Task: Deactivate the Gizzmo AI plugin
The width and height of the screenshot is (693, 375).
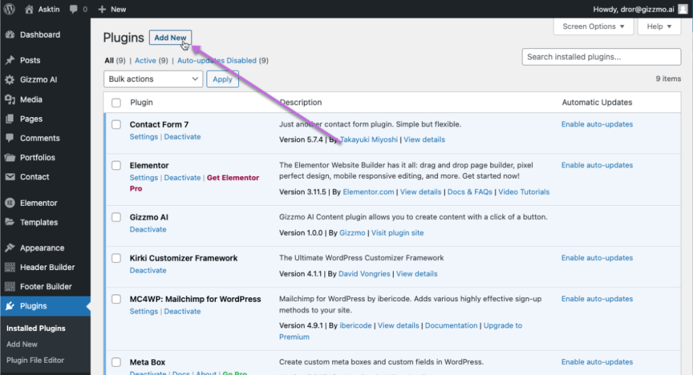Action: [x=148, y=229]
